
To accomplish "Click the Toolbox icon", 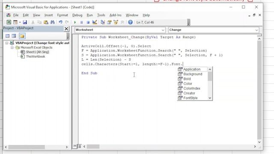I will pyautogui.click(x=122, y=22).
